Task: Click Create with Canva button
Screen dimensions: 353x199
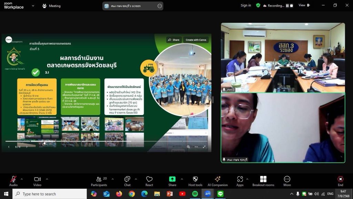Action: click(196, 40)
